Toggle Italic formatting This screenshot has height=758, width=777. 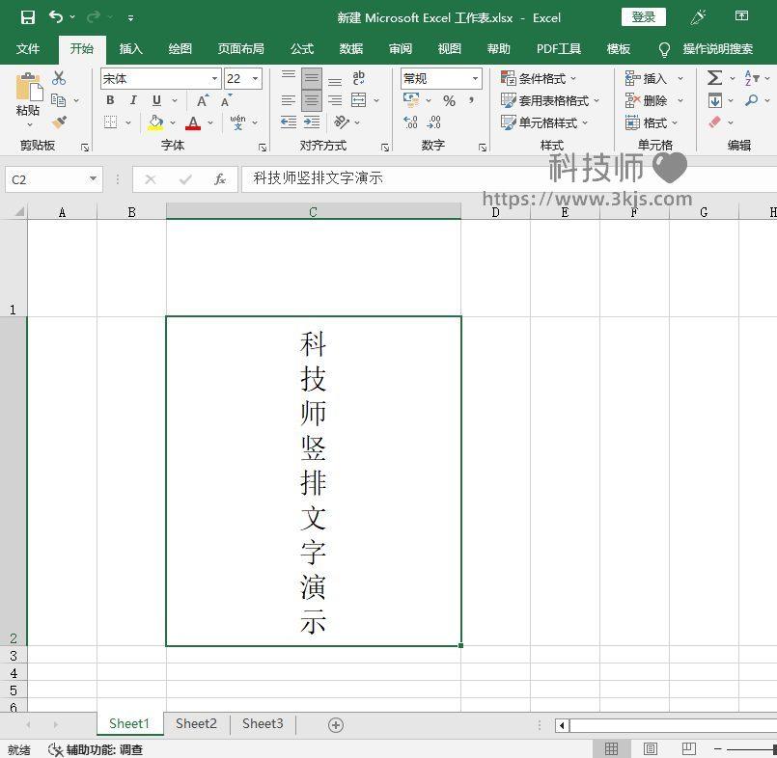tap(133, 100)
